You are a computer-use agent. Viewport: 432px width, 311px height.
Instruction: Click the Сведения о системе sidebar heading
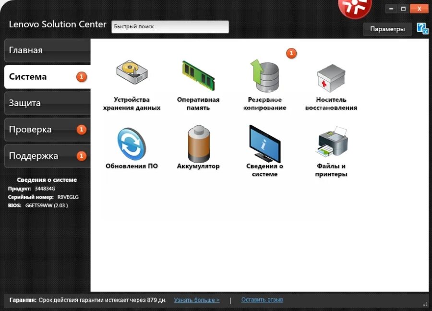(47, 180)
